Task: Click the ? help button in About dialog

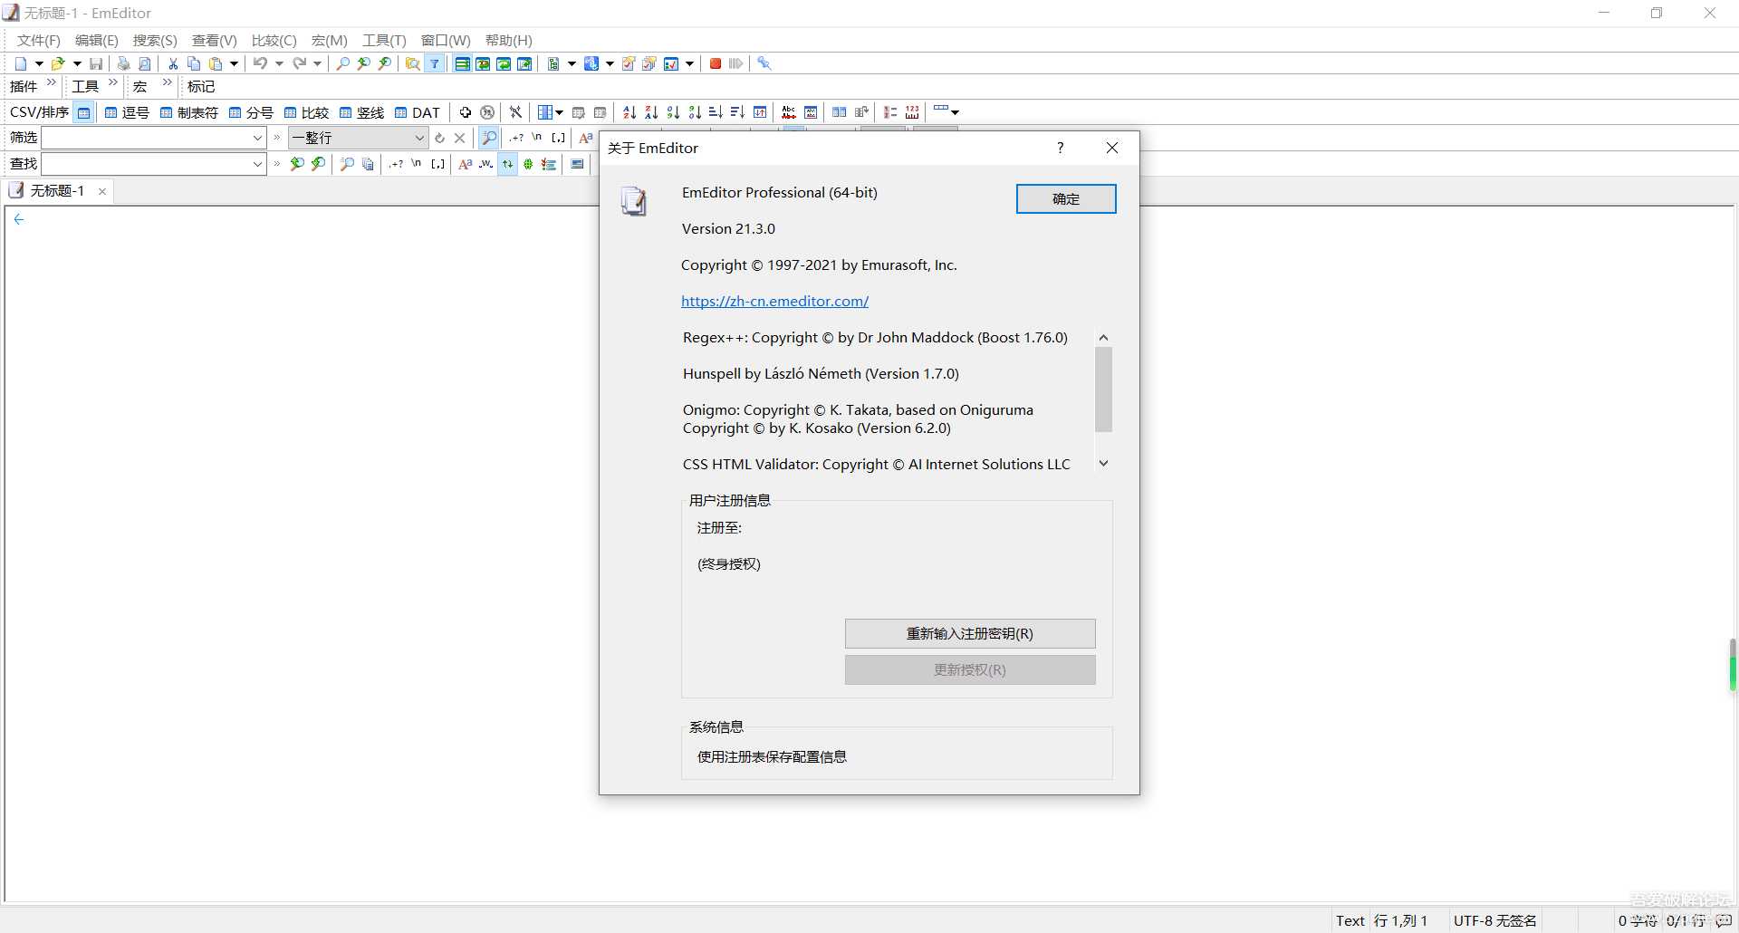Action: click(1061, 149)
